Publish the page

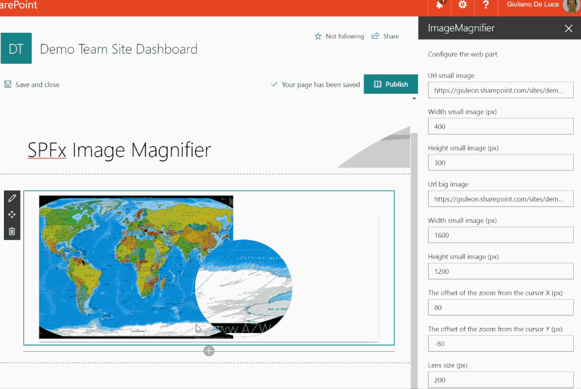(391, 84)
